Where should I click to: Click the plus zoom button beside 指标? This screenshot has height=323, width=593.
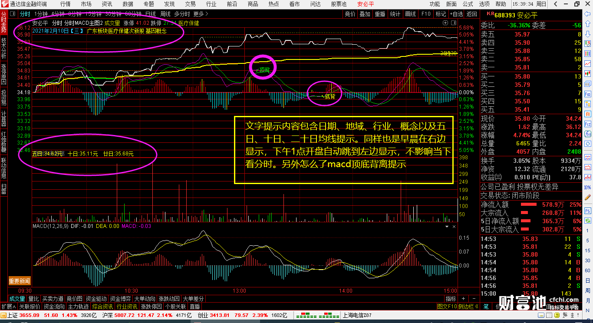pos(463,299)
